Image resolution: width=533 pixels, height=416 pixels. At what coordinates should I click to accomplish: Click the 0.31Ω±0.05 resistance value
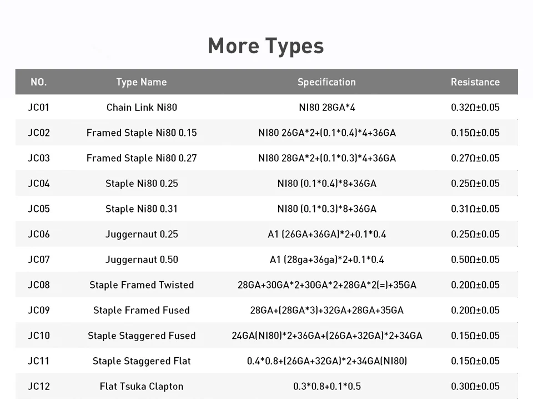click(475, 209)
